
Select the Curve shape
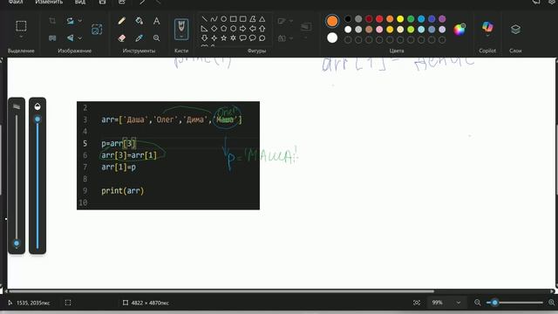[x=214, y=19]
